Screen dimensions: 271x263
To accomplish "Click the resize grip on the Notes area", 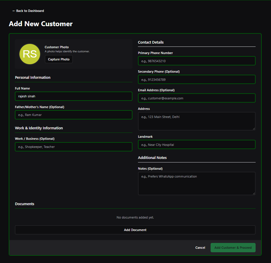I will 254,194.
